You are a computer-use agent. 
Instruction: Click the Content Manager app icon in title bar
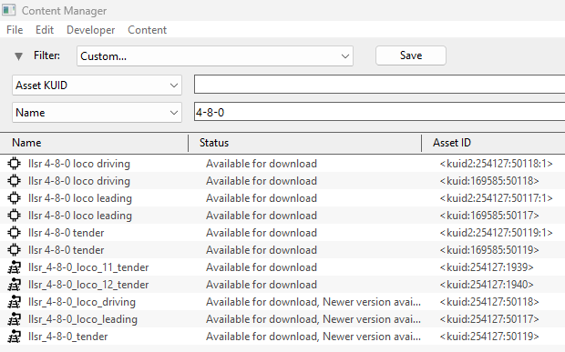[9, 10]
